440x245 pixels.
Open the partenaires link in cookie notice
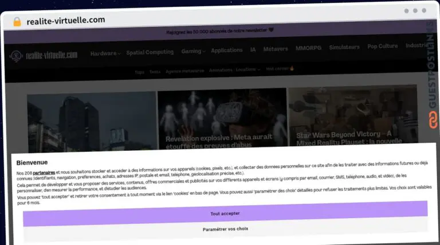pos(44,172)
